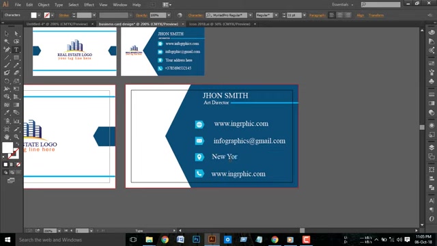The image size is (437, 246).
Task: Expand the Opacity 100% dropdown arrow
Action: 169,15
